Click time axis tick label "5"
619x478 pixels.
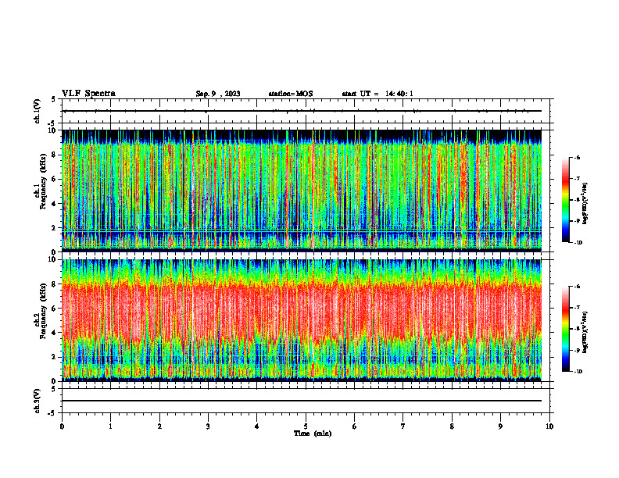(306, 426)
